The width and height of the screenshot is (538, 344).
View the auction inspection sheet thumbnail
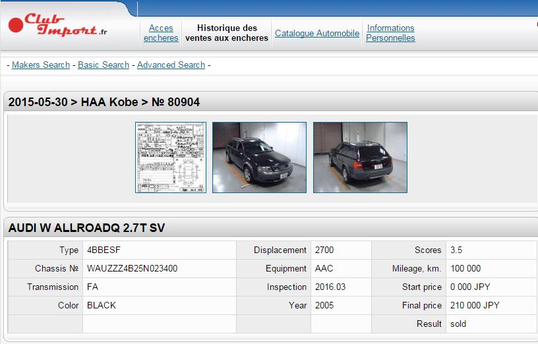171,158
